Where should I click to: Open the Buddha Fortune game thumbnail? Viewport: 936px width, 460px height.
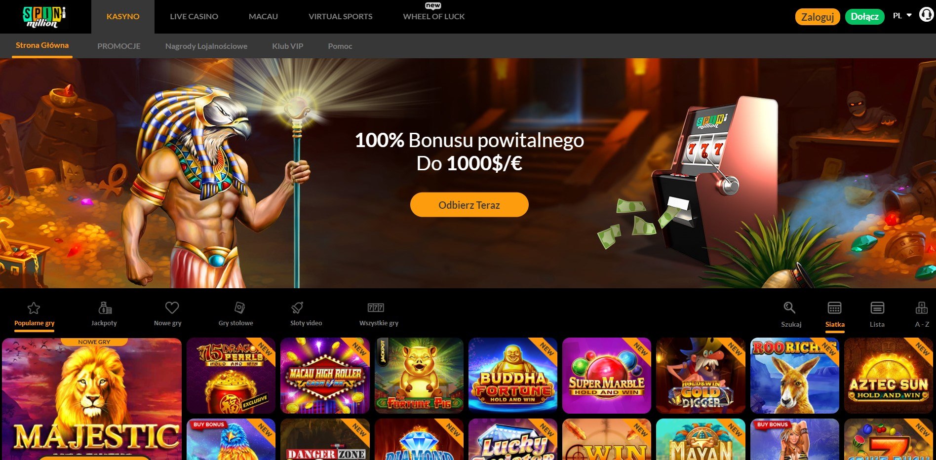coord(512,376)
